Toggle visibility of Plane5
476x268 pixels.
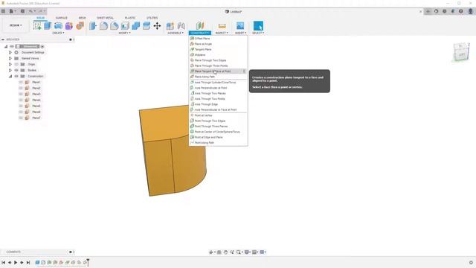21,106
